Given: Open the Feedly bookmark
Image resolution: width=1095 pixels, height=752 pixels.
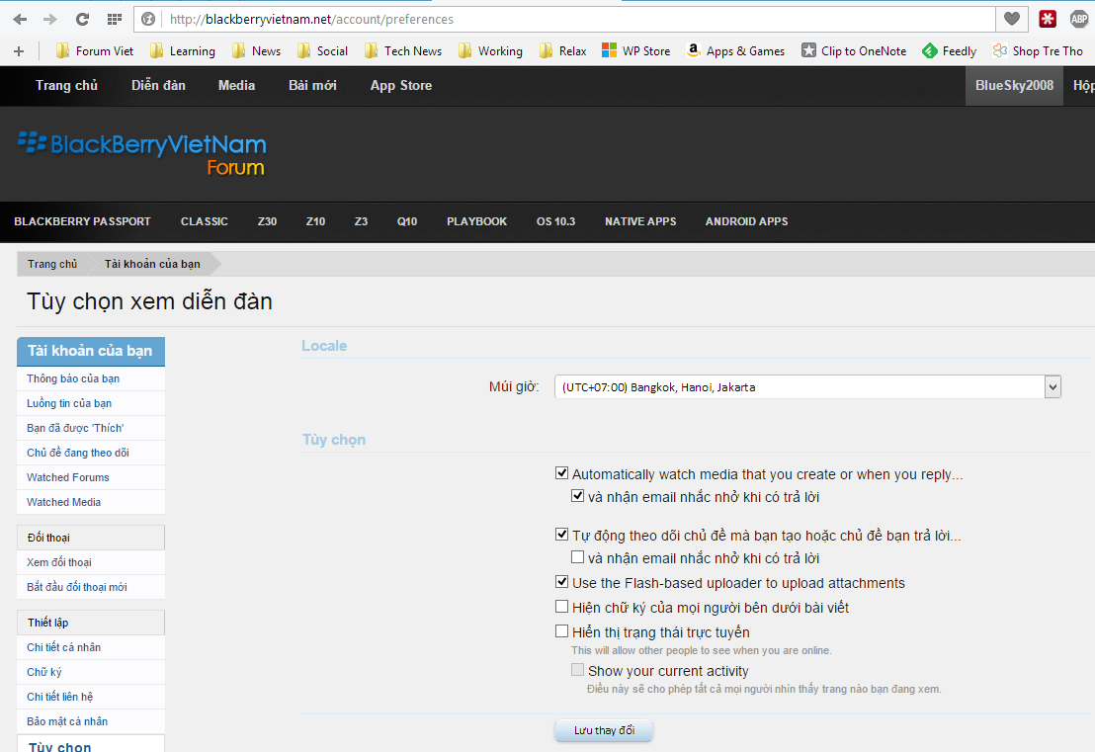Looking at the screenshot, I should click(949, 51).
